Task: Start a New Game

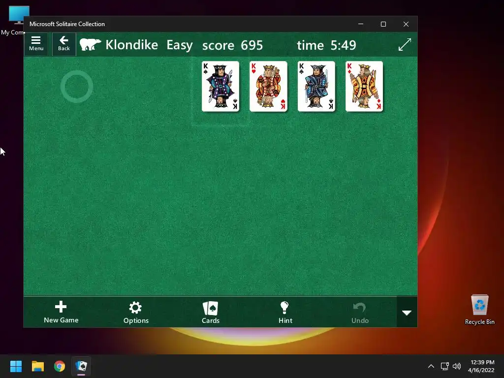Action: (x=61, y=312)
